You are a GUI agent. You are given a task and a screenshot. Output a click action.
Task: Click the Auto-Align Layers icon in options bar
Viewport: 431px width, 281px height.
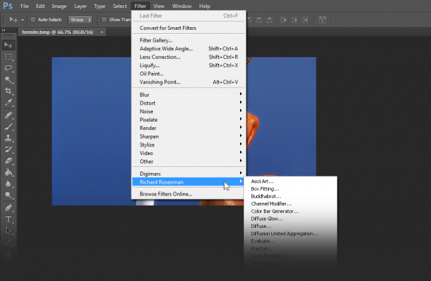click(322, 20)
